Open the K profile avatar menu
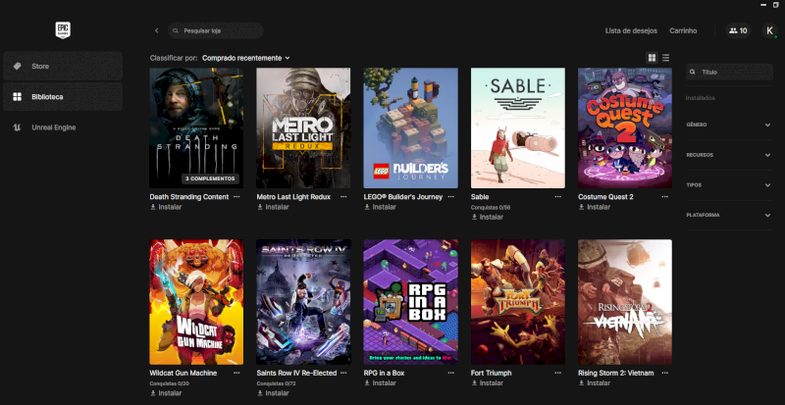 click(x=769, y=30)
